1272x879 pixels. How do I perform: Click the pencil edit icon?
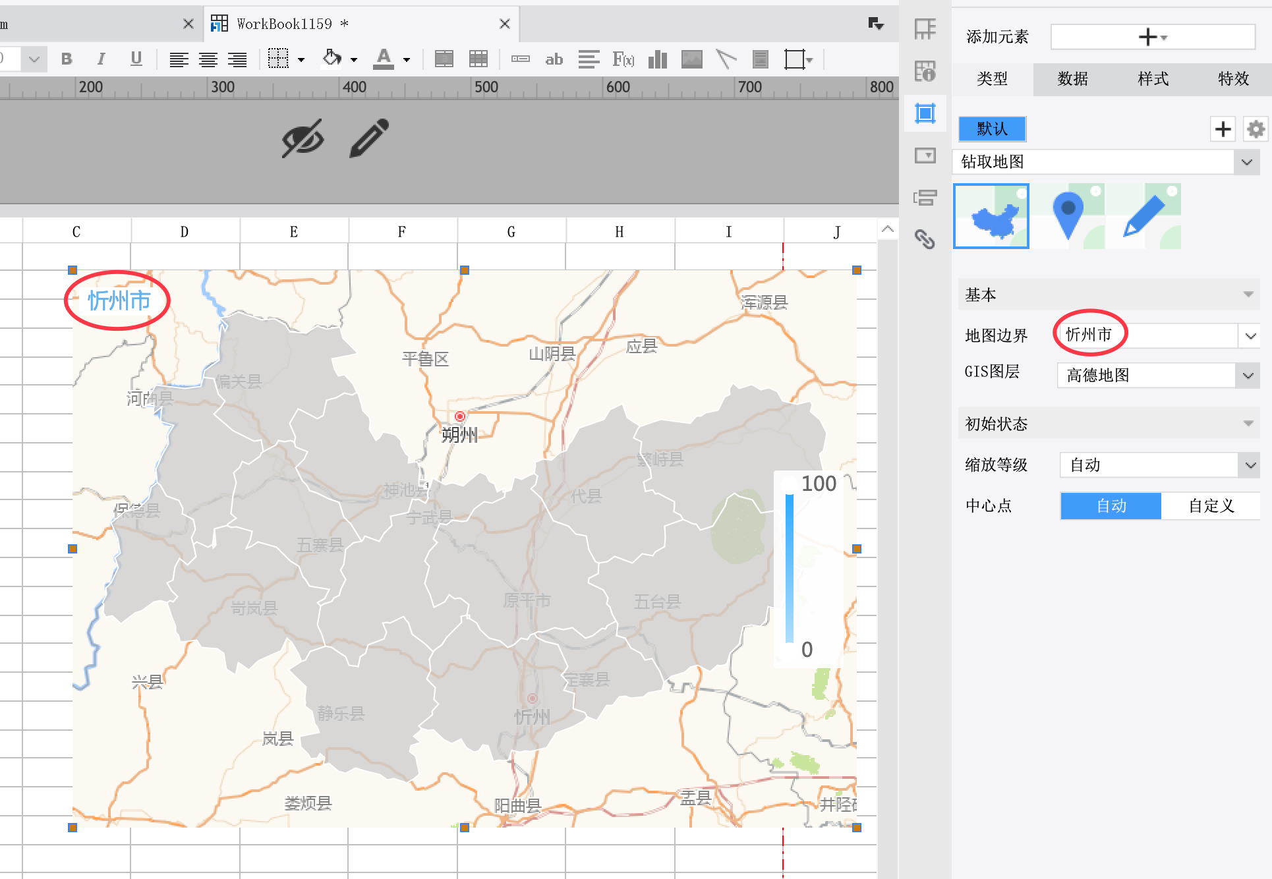coord(370,138)
